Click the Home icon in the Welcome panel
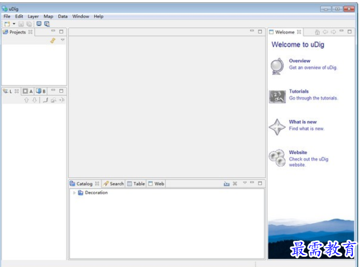This screenshot has width=361, height=267. (x=317, y=32)
